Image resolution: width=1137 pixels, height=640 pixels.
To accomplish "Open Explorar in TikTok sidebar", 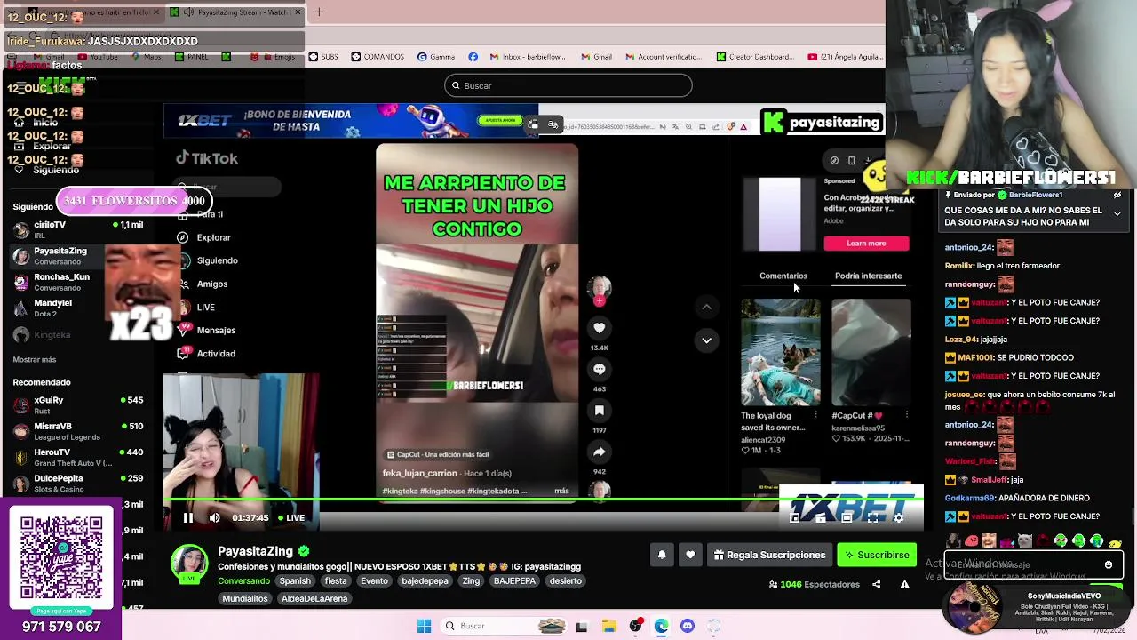I will click(204, 237).
